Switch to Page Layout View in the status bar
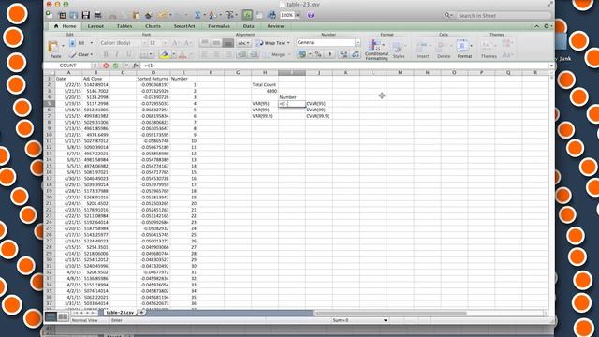This screenshot has width=599, height=337. point(63,316)
